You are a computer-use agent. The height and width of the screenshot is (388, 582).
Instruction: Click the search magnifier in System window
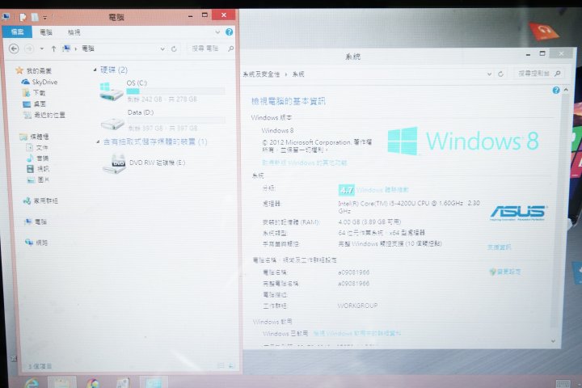(557, 74)
